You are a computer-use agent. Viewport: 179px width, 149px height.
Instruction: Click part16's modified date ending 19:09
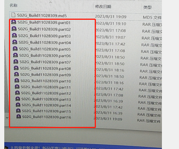click(108, 119)
